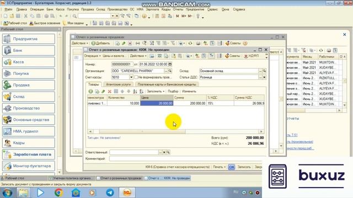The image size is (353, 198).
Task: Click Добавить in the report list window
Action: [100, 43]
